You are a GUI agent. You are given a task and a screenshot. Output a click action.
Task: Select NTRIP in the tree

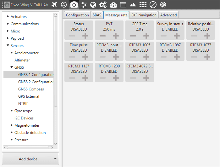pyautogui.click(x=23, y=104)
